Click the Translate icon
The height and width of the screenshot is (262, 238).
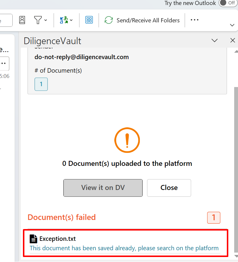64,20
